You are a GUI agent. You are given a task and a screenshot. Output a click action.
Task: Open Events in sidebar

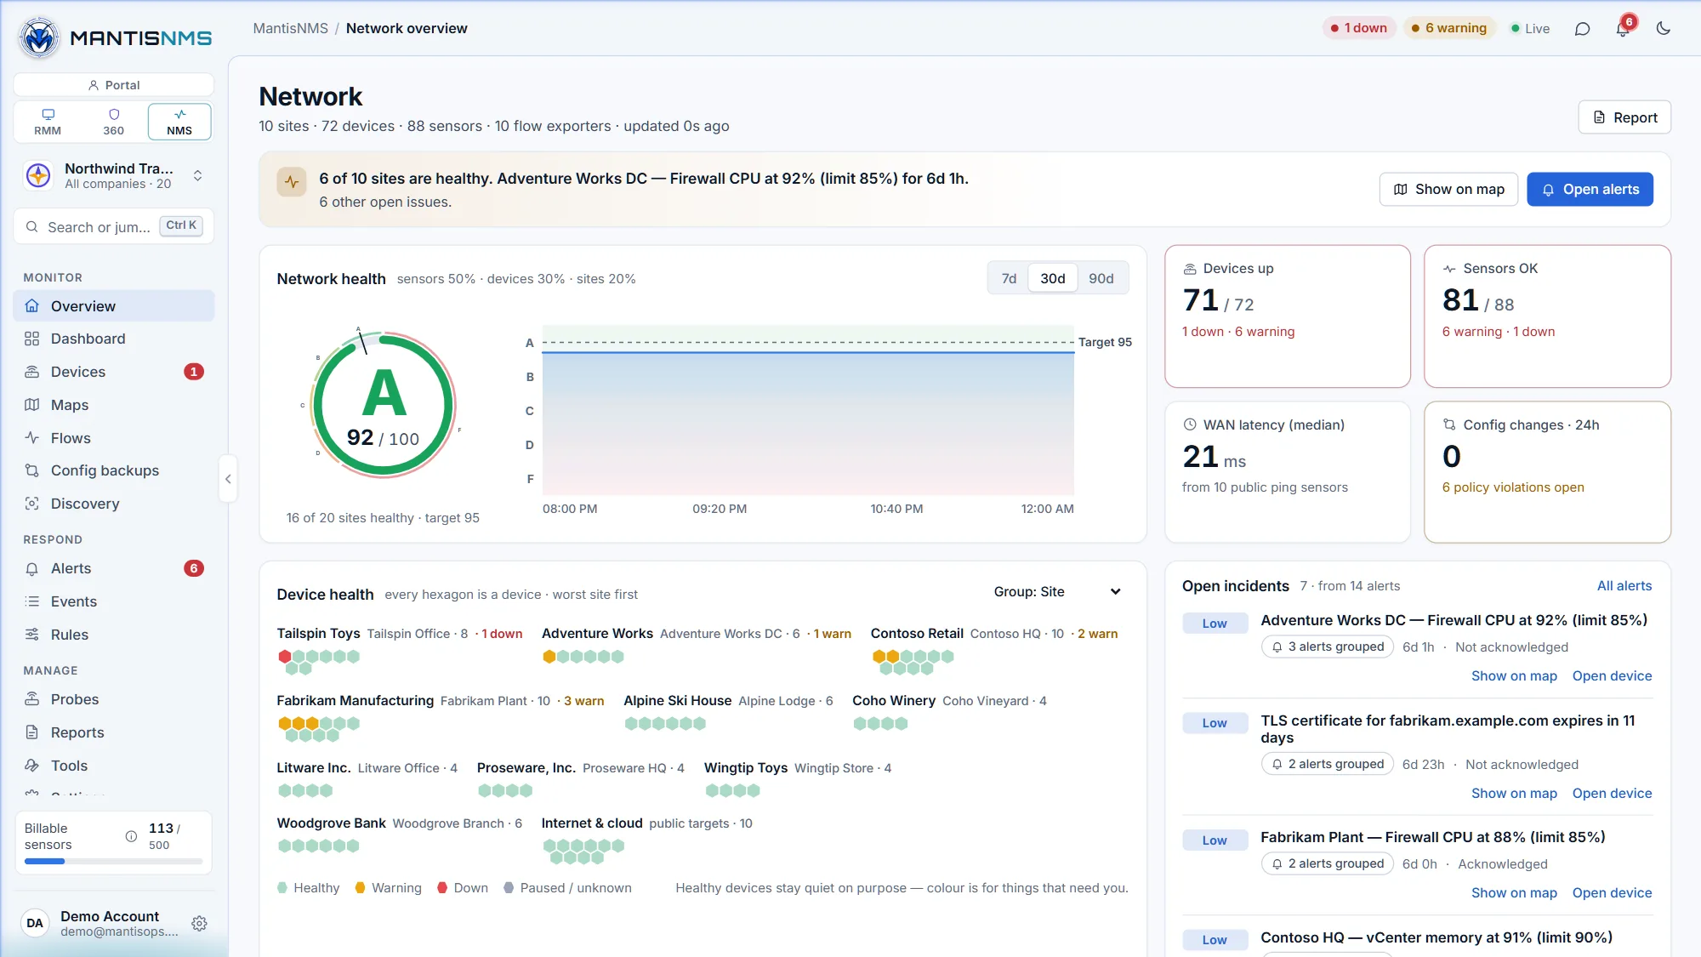pyautogui.click(x=114, y=601)
